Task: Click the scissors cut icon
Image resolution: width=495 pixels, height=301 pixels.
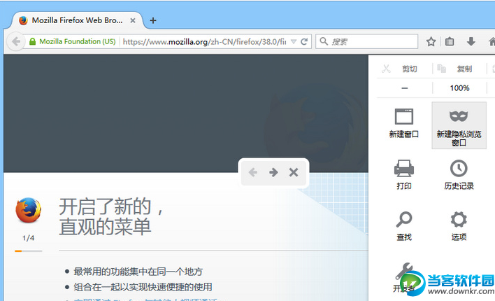Action: (x=386, y=69)
